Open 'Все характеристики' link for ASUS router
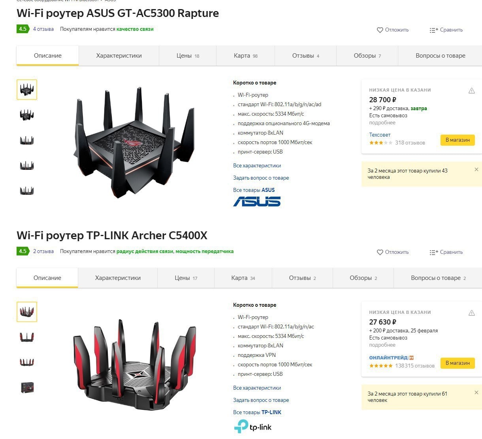Viewport: 482px width, 439px height. pos(257,165)
